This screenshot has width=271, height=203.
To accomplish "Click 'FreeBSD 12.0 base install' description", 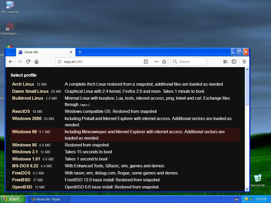I will 113,180.
